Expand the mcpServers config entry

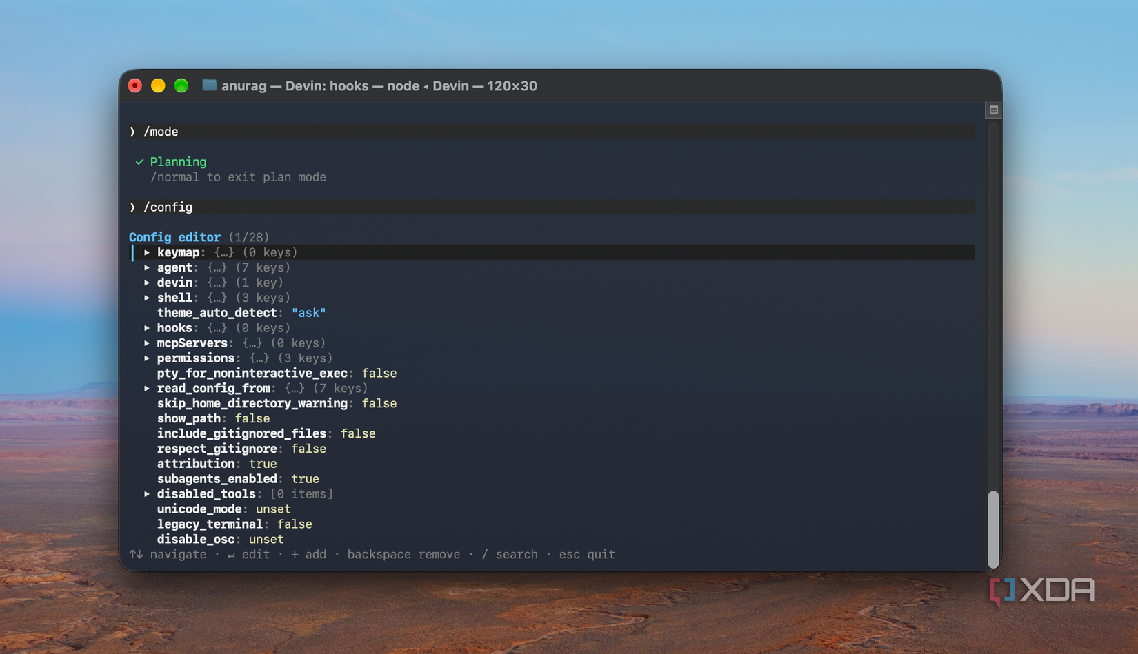pyautogui.click(x=147, y=343)
